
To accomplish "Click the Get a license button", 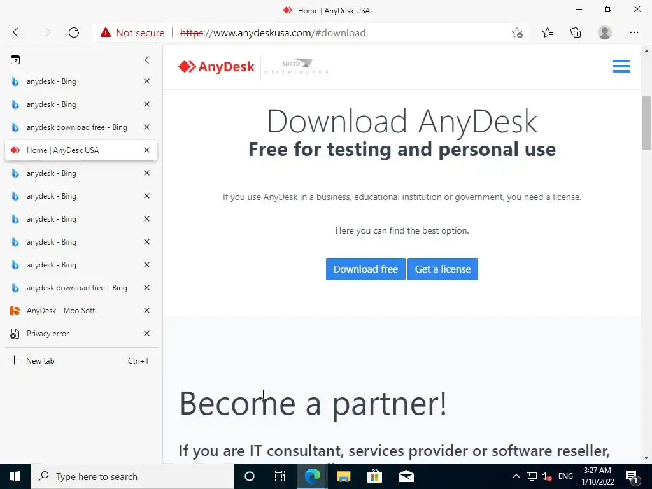I will pos(443,269).
